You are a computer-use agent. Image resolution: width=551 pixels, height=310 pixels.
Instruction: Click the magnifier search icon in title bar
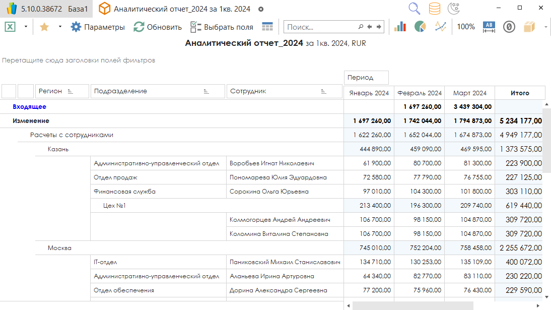(x=414, y=9)
